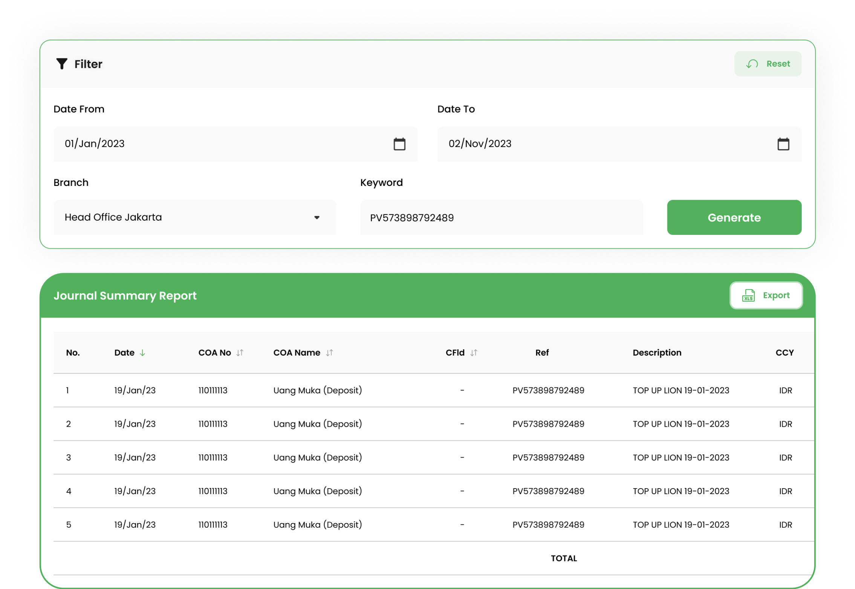The image size is (855, 589).
Task: Click Uang Muka (Deposit) in row 5
Action: (317, 525)
